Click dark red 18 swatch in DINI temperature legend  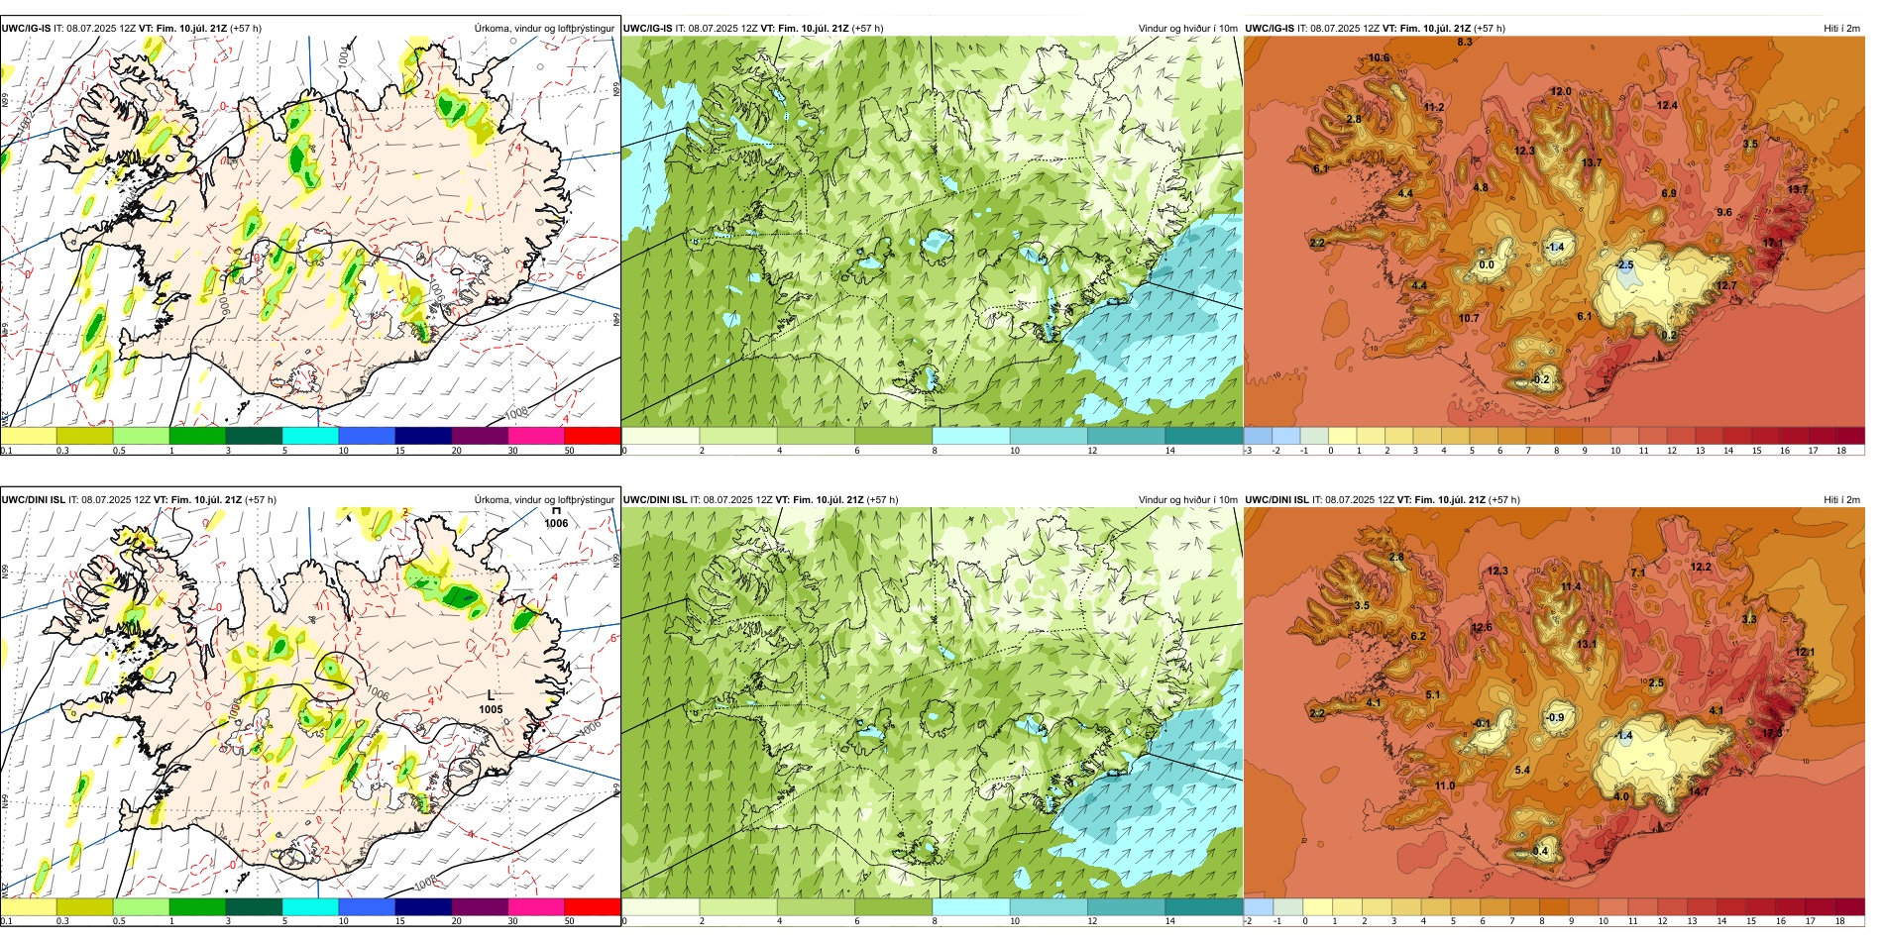point(1850,906)
